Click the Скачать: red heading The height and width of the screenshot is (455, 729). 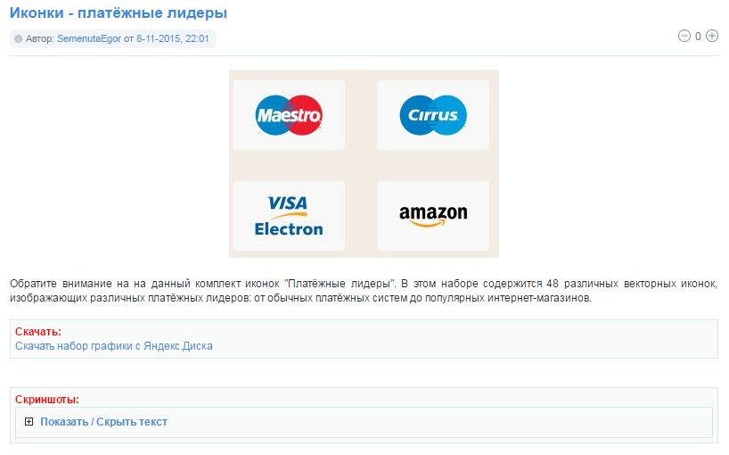(x=38, y=332)
